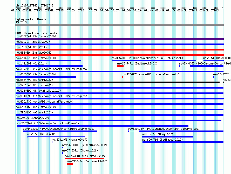Click the gray 15q25.3 cytogenetic band bar

(x=119, y=25)
